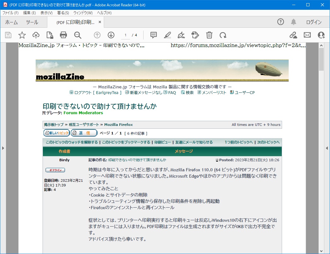Click 友達にメールで知らせる link
This screenshot has height=254, width=330.
click(194, 142)
